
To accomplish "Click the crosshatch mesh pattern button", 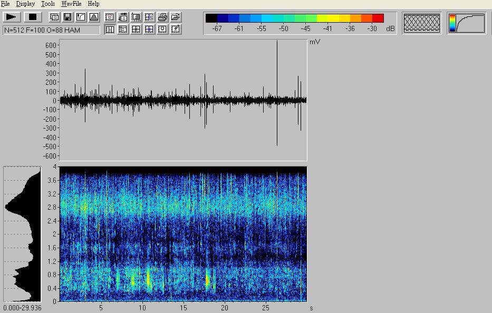I will pyautogui.click(x=421, y=23).
